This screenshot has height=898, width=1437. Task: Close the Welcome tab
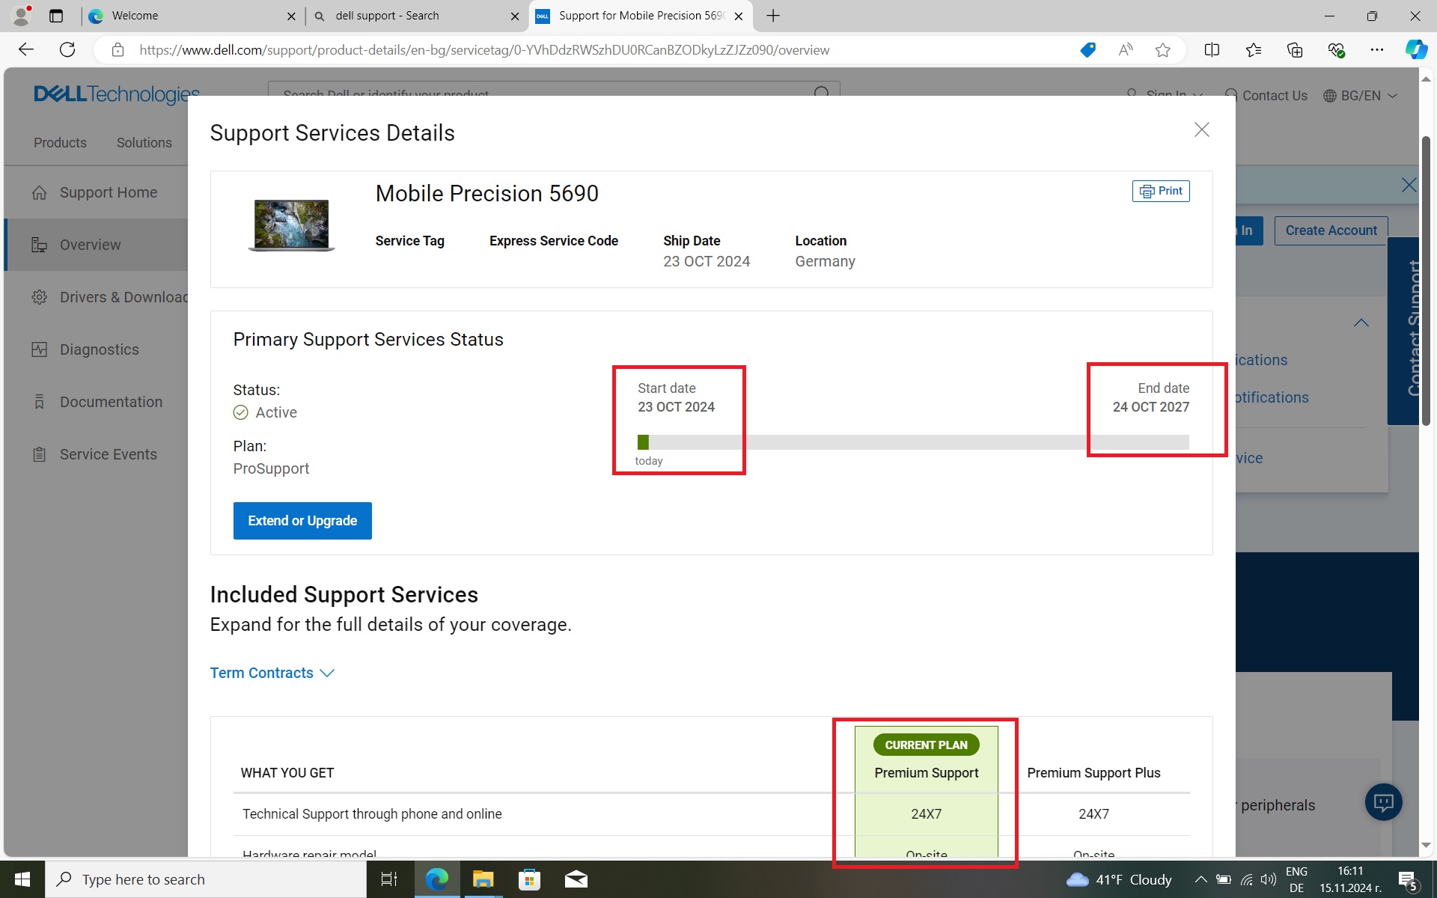tap(291, 16)
